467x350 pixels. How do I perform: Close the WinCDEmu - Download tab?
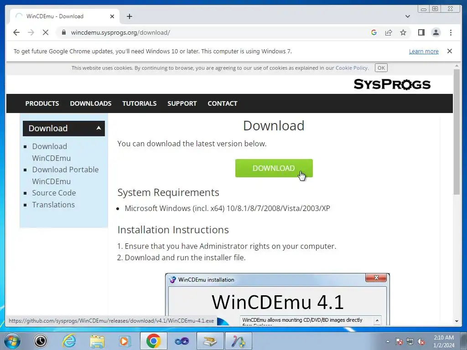point(112,16)
